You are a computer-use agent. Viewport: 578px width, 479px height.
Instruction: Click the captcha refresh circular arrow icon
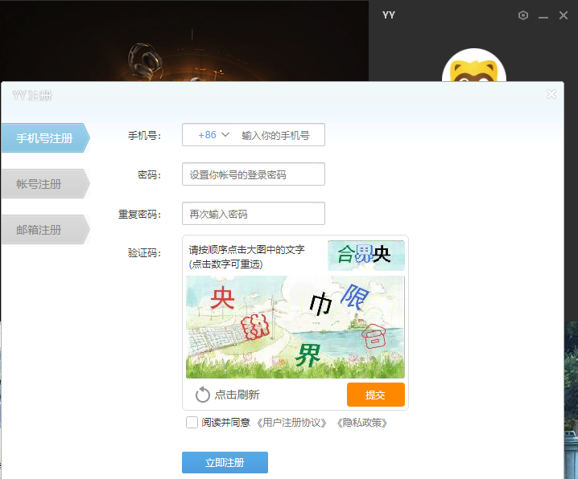(x=203, y=395)
